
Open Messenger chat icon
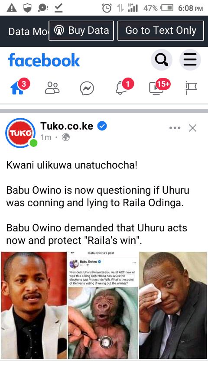coord(87,88)
